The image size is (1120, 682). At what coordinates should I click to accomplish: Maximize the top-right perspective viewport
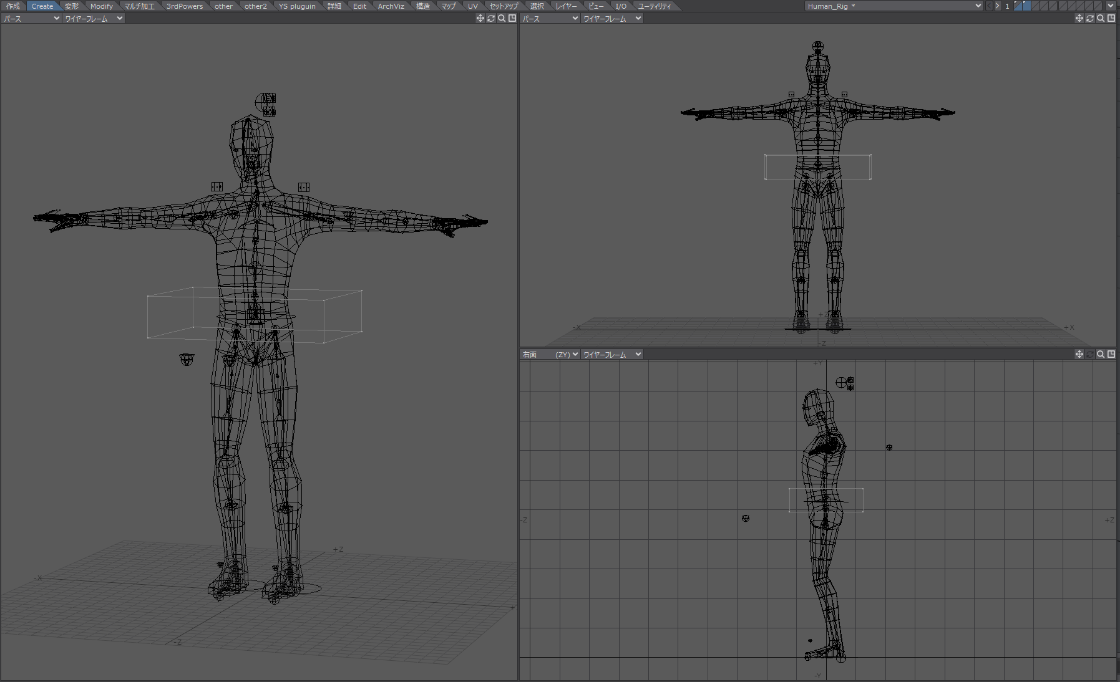[x=1111, y=19]
